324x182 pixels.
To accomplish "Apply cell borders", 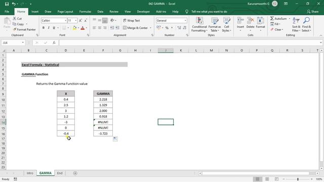I will point(64,28).
